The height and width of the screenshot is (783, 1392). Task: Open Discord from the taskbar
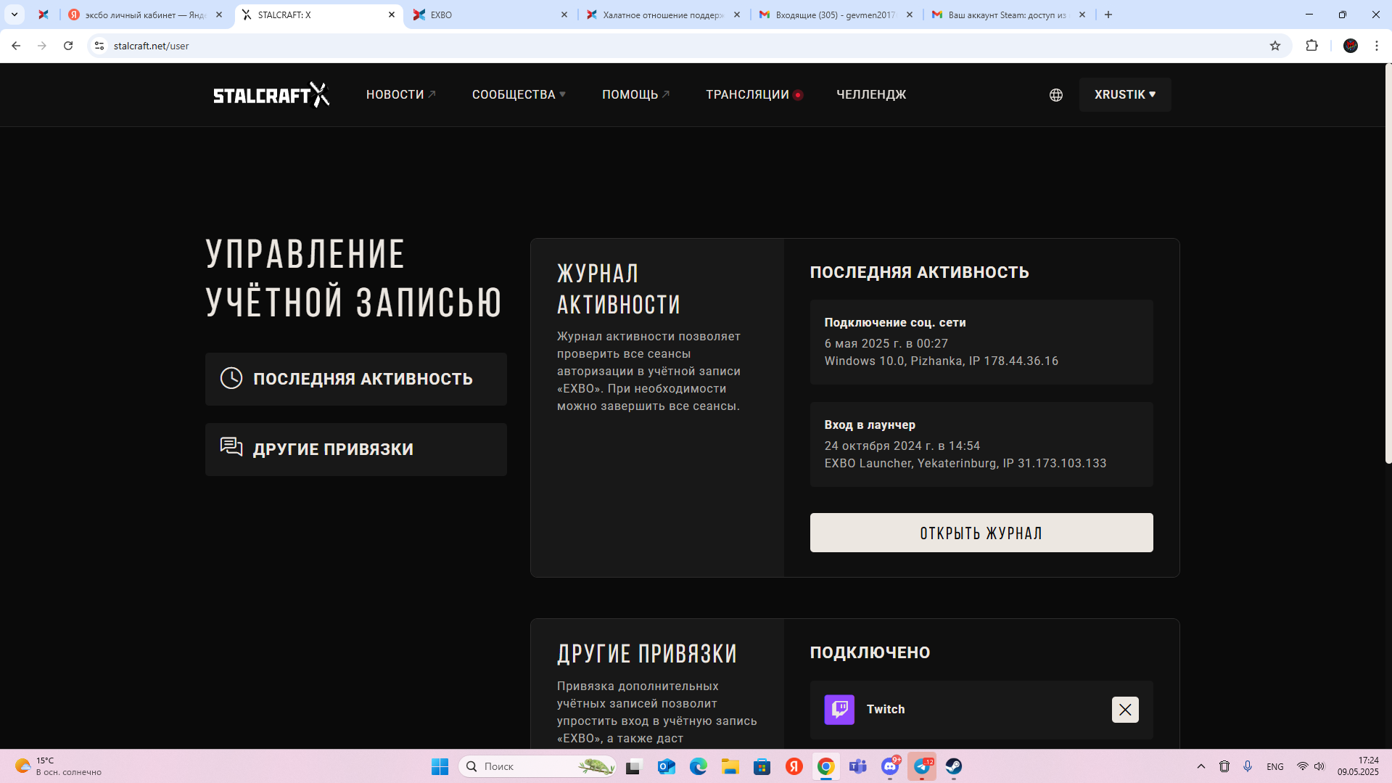click(890, 766)
